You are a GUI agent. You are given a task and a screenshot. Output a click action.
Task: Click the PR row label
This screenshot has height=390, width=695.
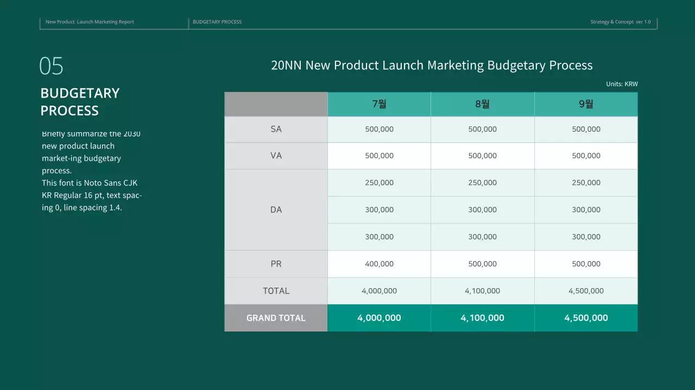[x=276, y=264]
